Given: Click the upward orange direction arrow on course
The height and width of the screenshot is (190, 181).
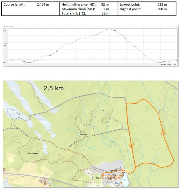Looking at the screenshot, I should click(163, 132).
